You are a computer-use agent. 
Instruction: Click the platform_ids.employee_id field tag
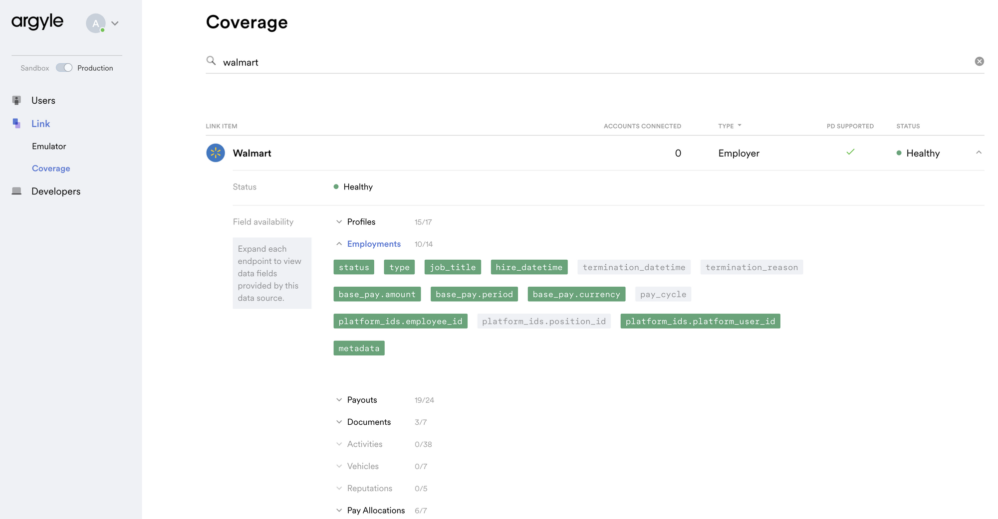400,321
